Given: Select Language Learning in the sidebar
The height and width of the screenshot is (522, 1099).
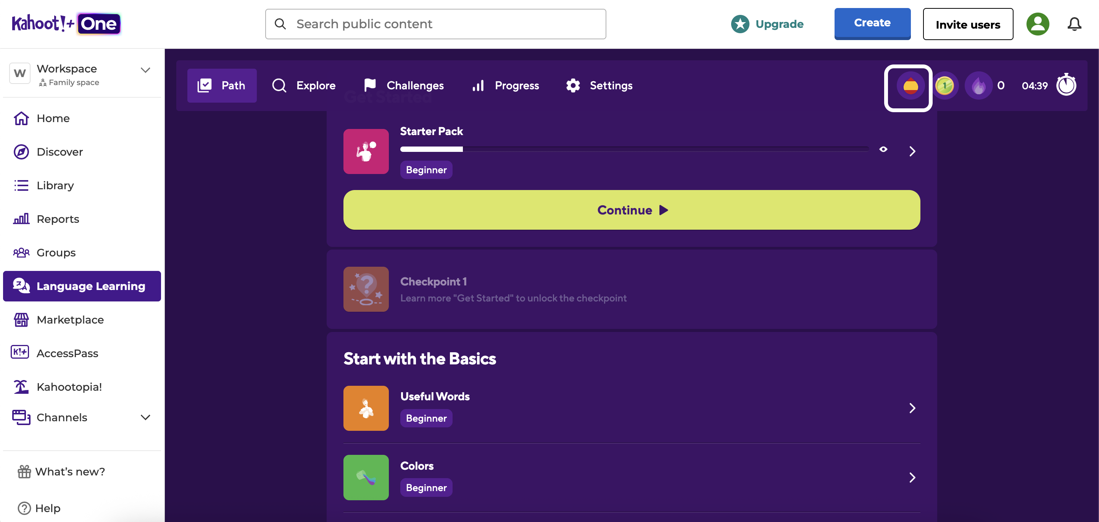Looking at the screenshot, I should 82,286.
